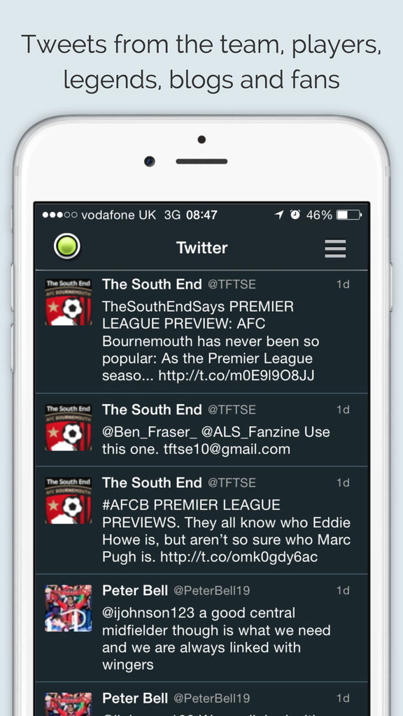Open The South End avatar in second tweet

(x=69, y=428)
